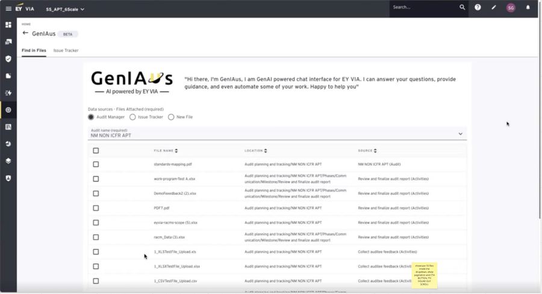Open the hamburger navigation menu
The height and width of the screenshot is (294, 542).
pyautogui.click(x=8, y=8)
